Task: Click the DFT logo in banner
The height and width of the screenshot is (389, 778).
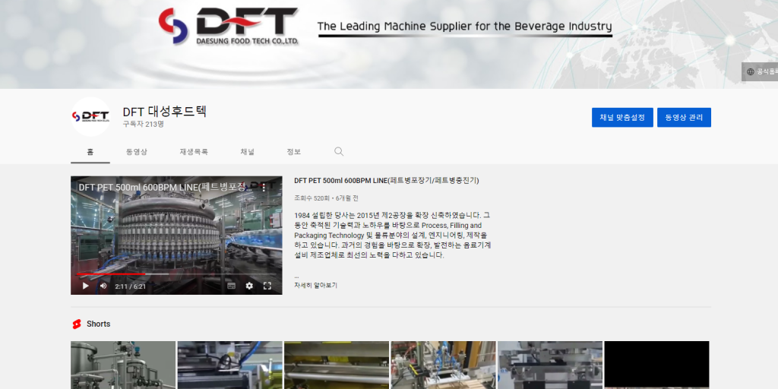Action: pyautogui.click(x=229, y=27)
